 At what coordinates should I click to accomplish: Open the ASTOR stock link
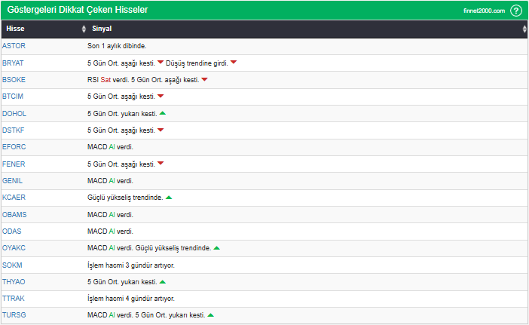point(14,46)
